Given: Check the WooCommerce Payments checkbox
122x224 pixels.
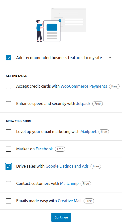Looking at the screenshot, I should click(x=8, y=86).
